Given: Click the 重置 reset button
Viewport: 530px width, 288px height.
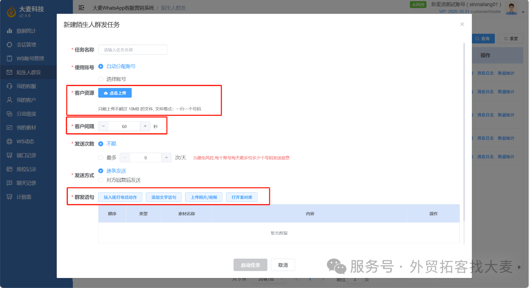Looking at the screenshot, I should click(511, 38).
